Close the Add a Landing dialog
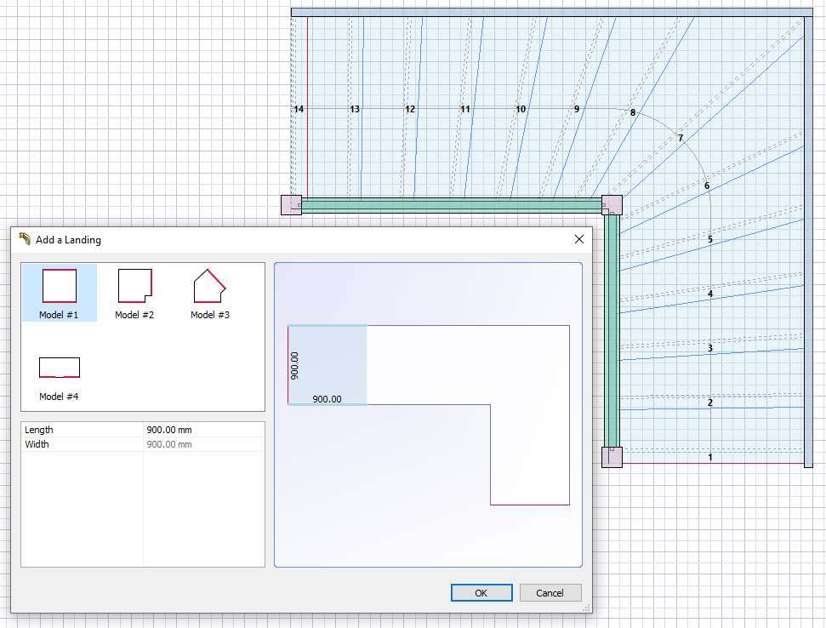 tap(579, 239)
